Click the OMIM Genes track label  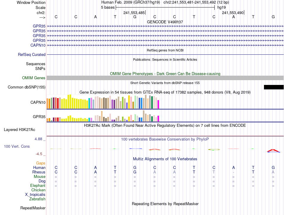(x=34, y=78)
